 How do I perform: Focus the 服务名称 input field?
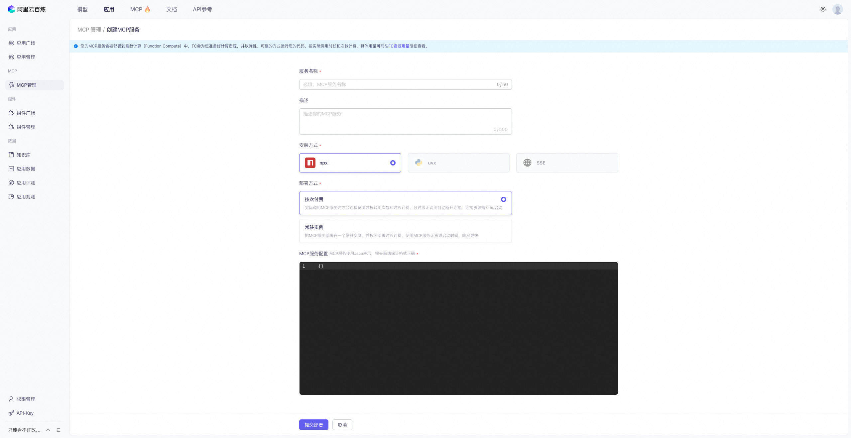405,84
